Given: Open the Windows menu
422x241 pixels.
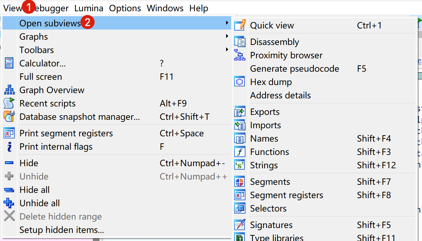Looking at the screenshot, I should (165, 8).
